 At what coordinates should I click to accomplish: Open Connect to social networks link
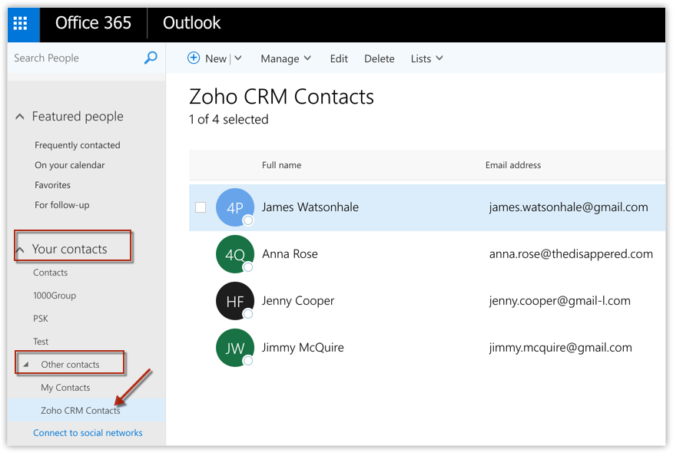(x=88, y=433)
